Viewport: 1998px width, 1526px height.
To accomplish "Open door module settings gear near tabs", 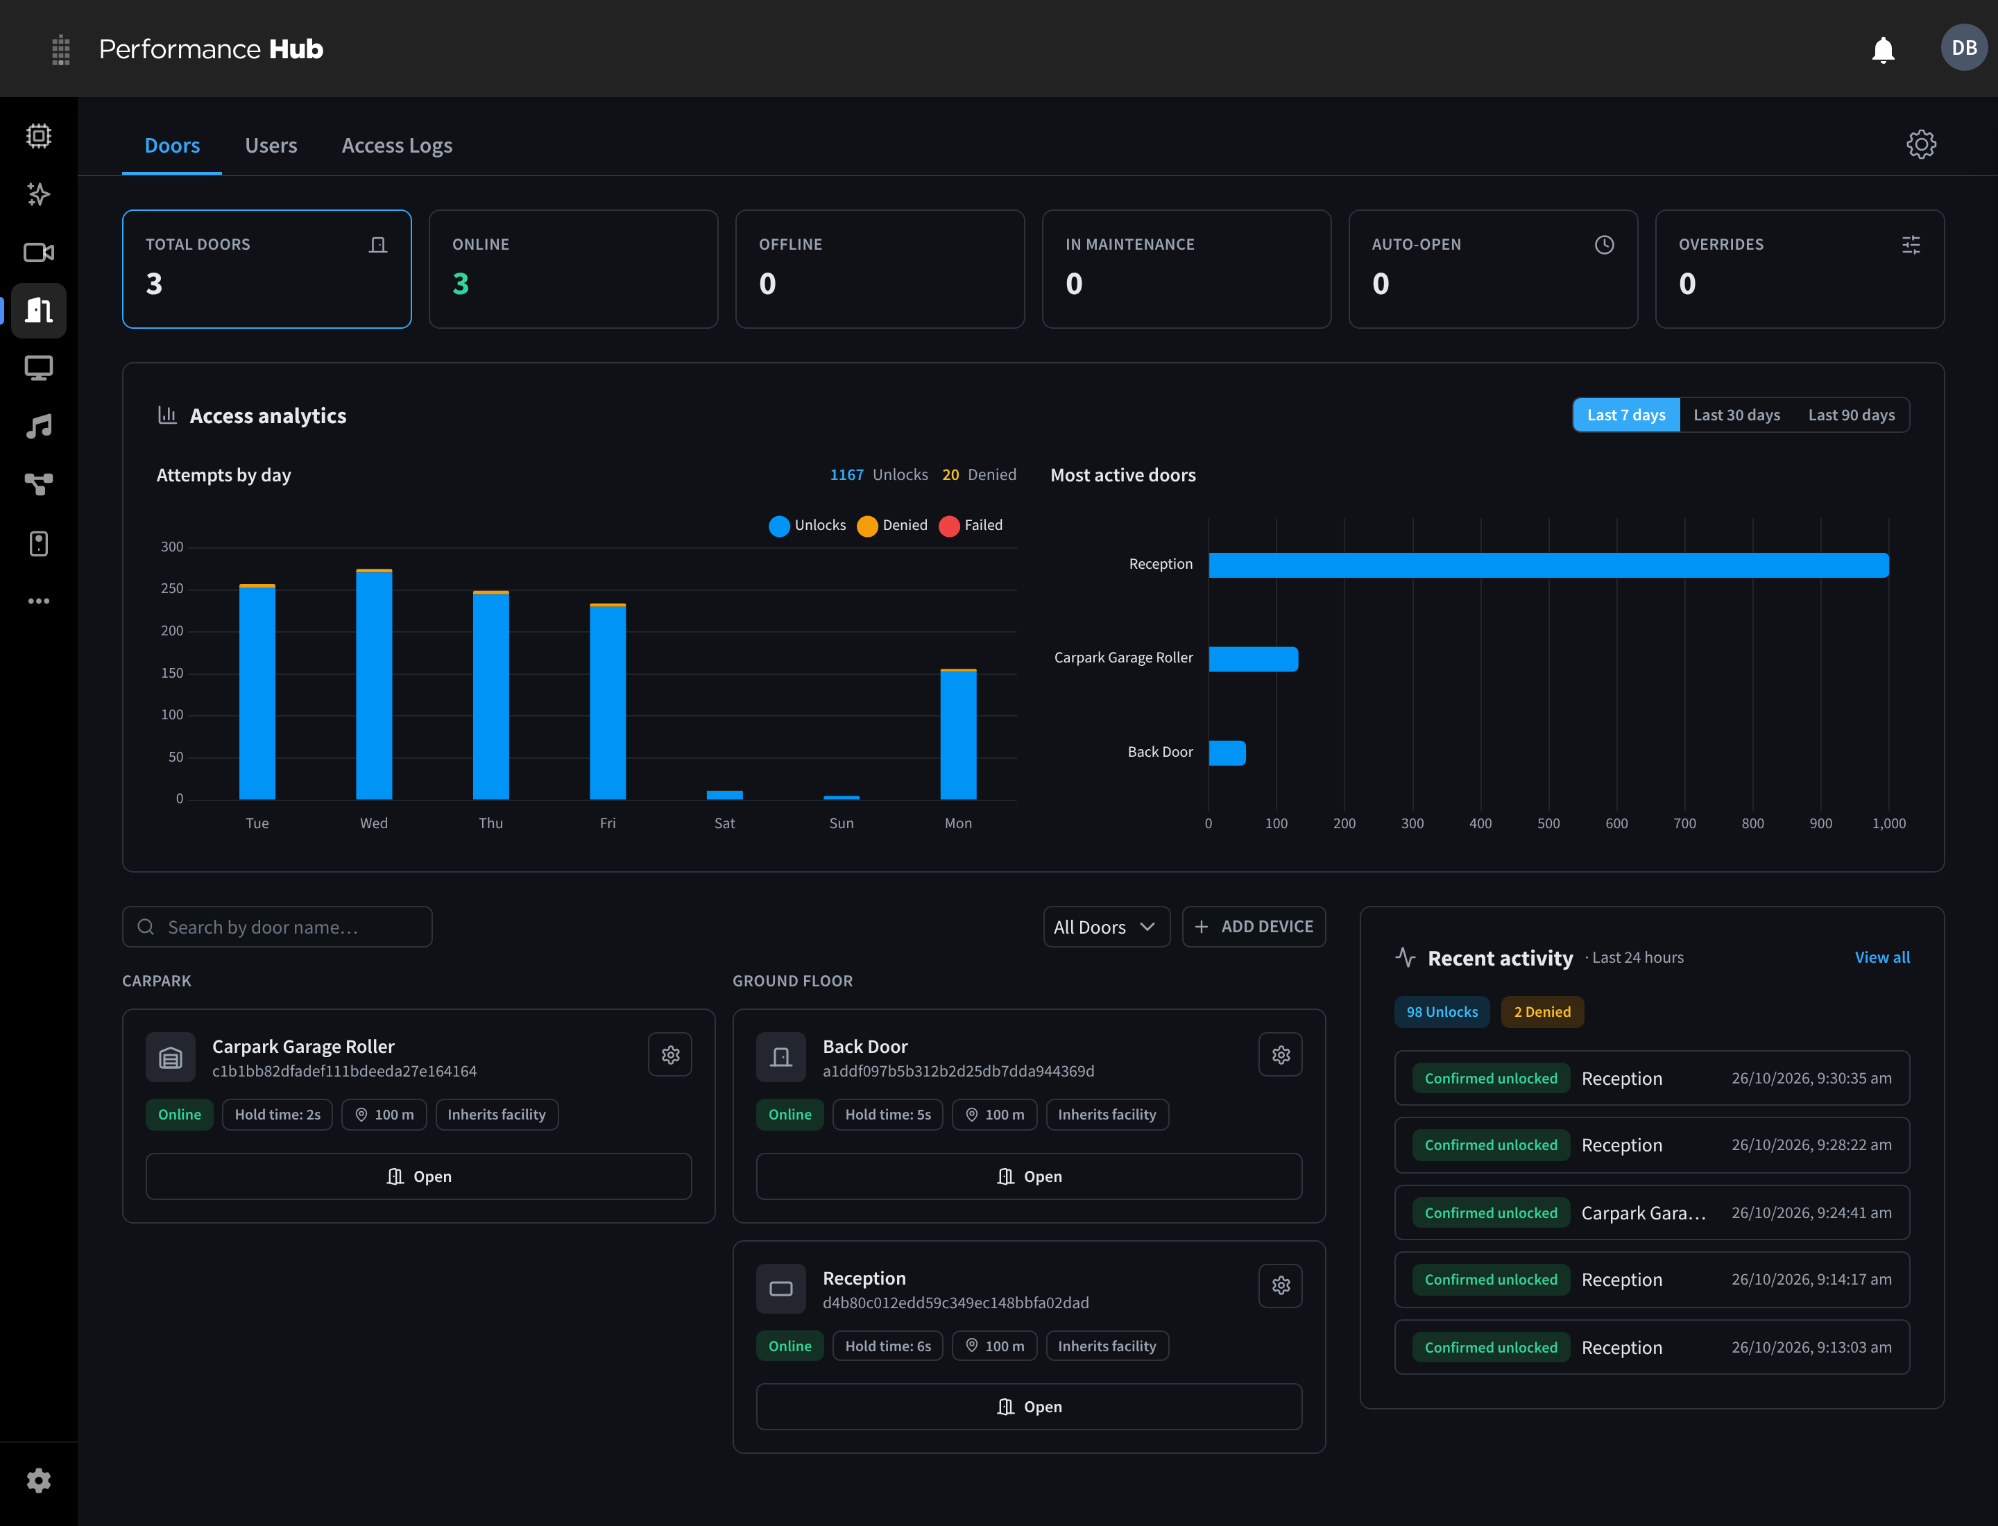I will (x=1921, y=144).
